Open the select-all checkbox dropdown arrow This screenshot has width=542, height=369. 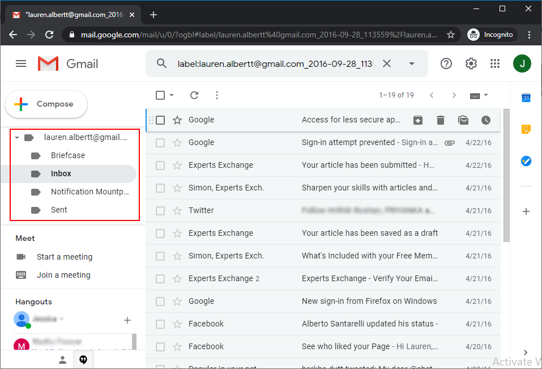coord(172,95)
